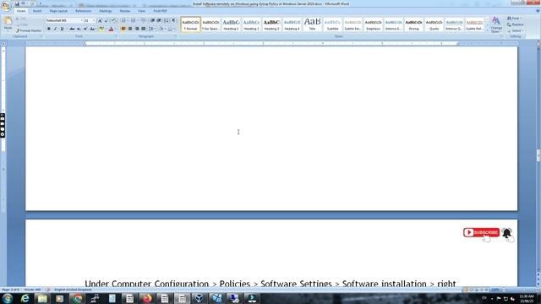The width and height of the screenshot is (541, 304).
Task: Open Windows Start menu
Action: click(x=8, y=298)
